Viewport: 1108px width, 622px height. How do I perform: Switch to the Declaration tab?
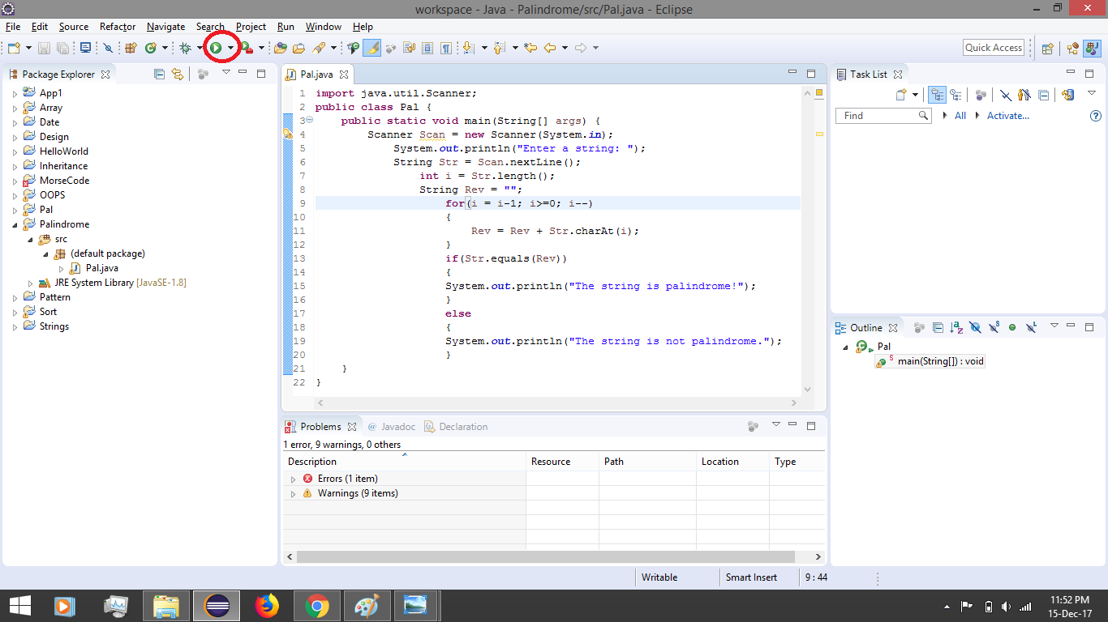pos(456,427)
